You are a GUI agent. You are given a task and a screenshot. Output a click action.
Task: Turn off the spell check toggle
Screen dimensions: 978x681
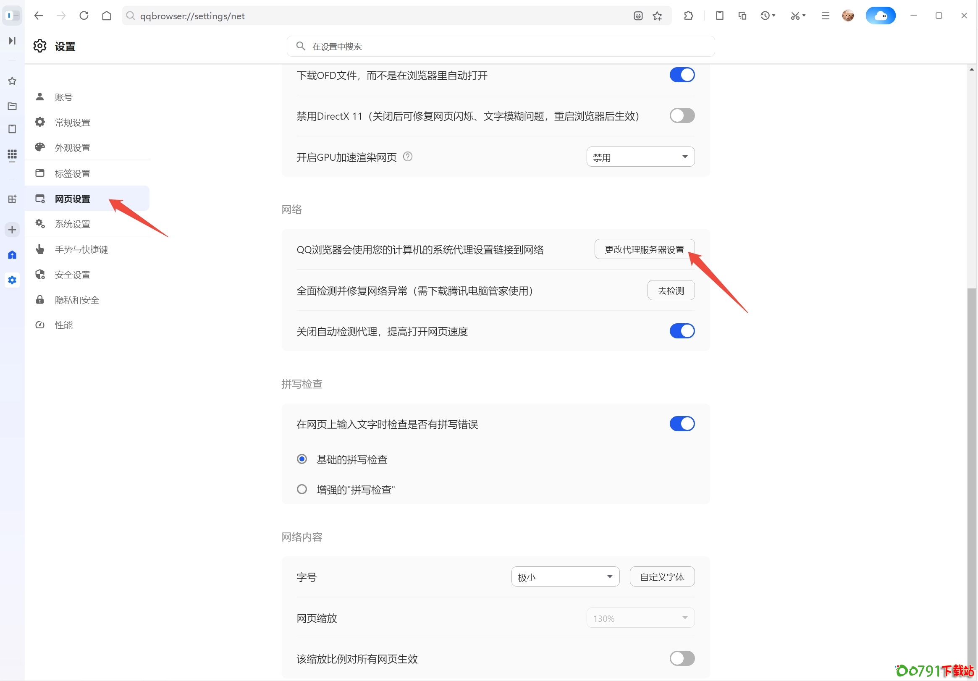[682, 424]
